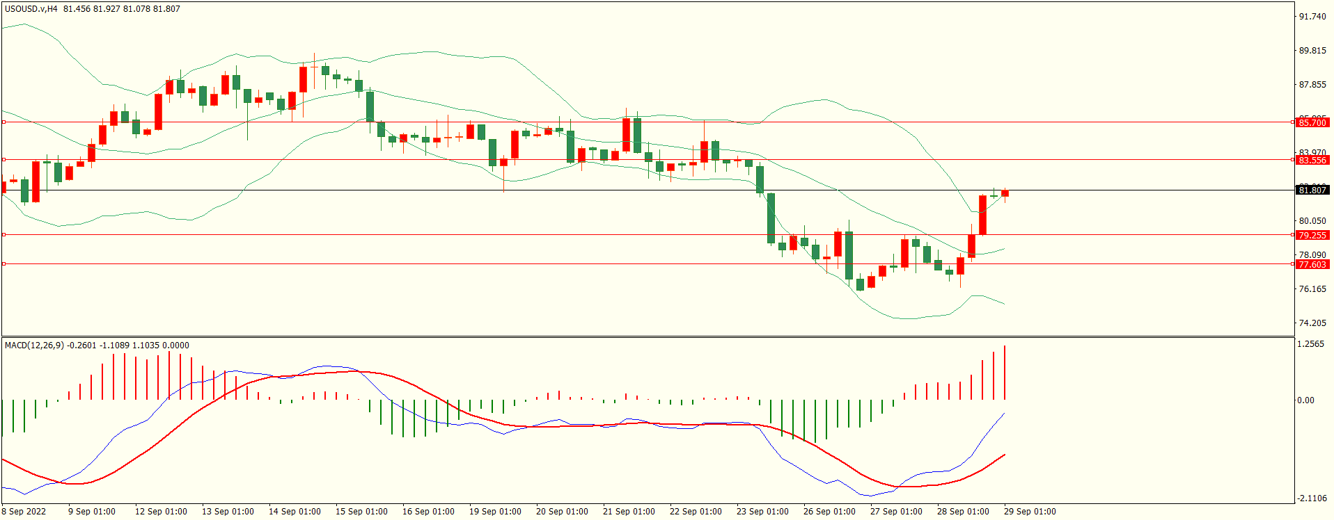
Task: Click the 29 Sep 01:00 date label
Action: pos(1029,512)
